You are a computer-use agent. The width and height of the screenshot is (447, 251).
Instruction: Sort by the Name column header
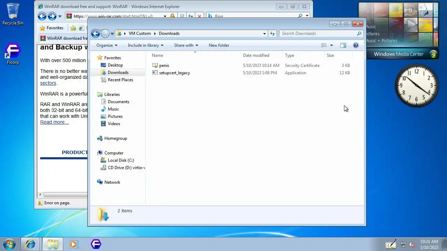pos(195,55)
